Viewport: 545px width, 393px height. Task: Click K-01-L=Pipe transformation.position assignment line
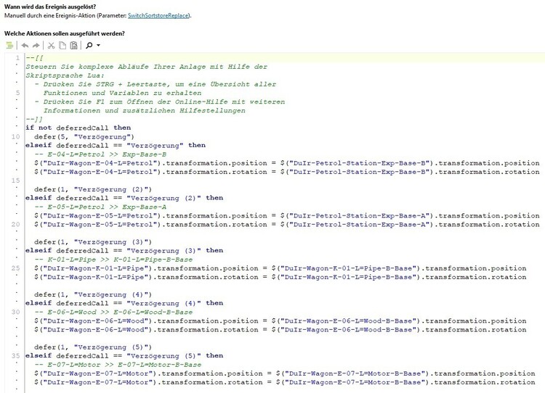tap(280, 268)
